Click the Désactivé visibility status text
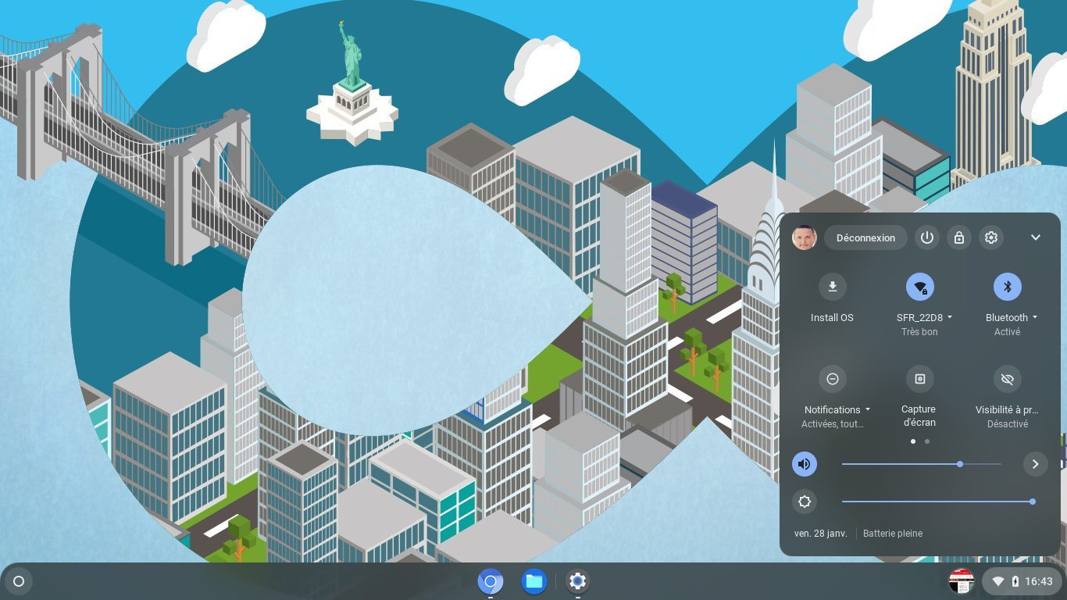The image size is (1067, 600). (1008, 424)
